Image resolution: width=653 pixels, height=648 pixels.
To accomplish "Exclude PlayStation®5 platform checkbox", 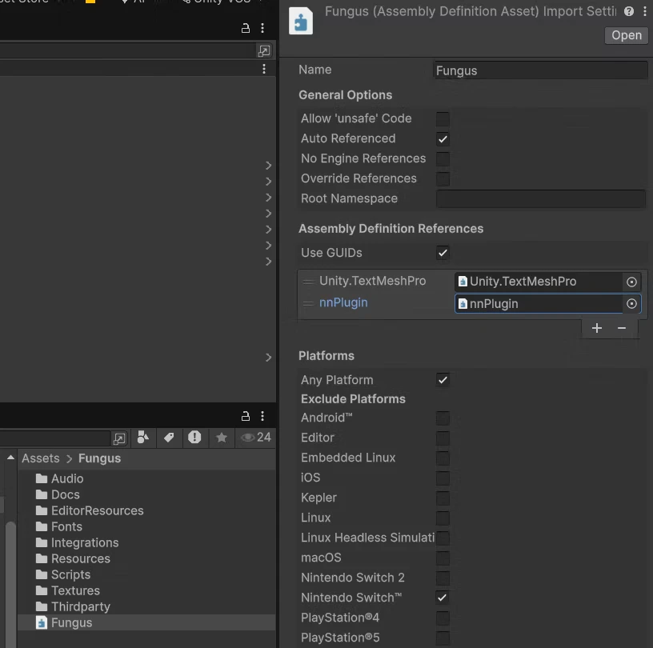I will pyautogui.click(x=443, y=638).
